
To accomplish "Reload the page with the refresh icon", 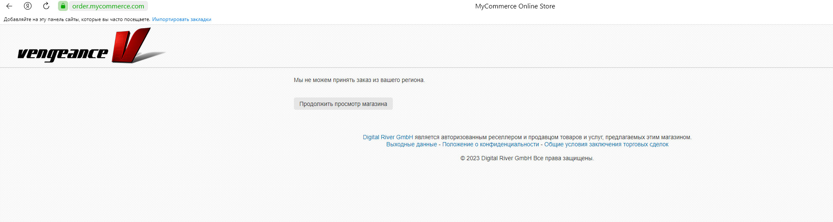I will [x=46, y=6].
